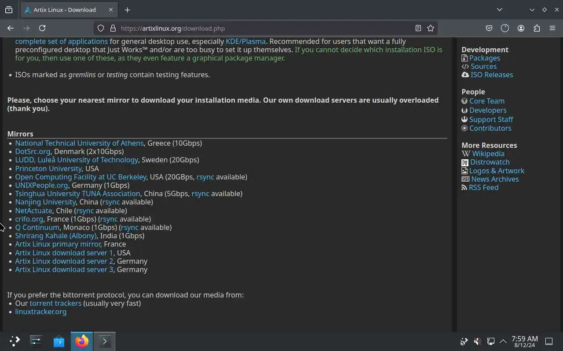Open the Q Continuum Monaco mirror
Viewport: 563px width, 351px height.
[x=37, y=227]
